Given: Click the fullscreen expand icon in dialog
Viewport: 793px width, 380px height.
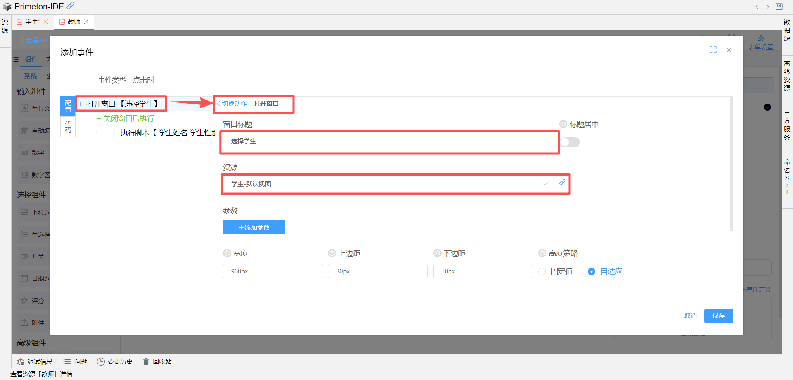Looking at the screenshot, I should click(x=713, y=50).
